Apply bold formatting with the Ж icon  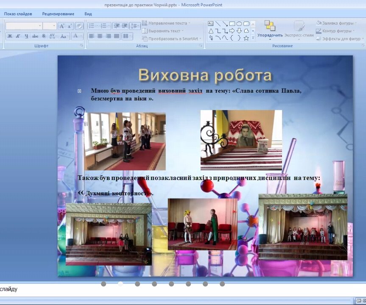(9, 36)
